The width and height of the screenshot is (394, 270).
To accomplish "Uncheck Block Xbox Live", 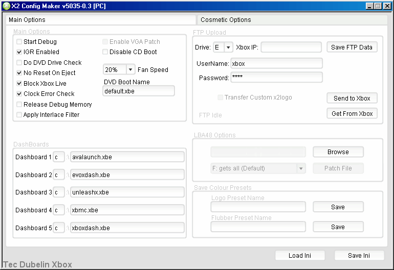I will (19, 83).
